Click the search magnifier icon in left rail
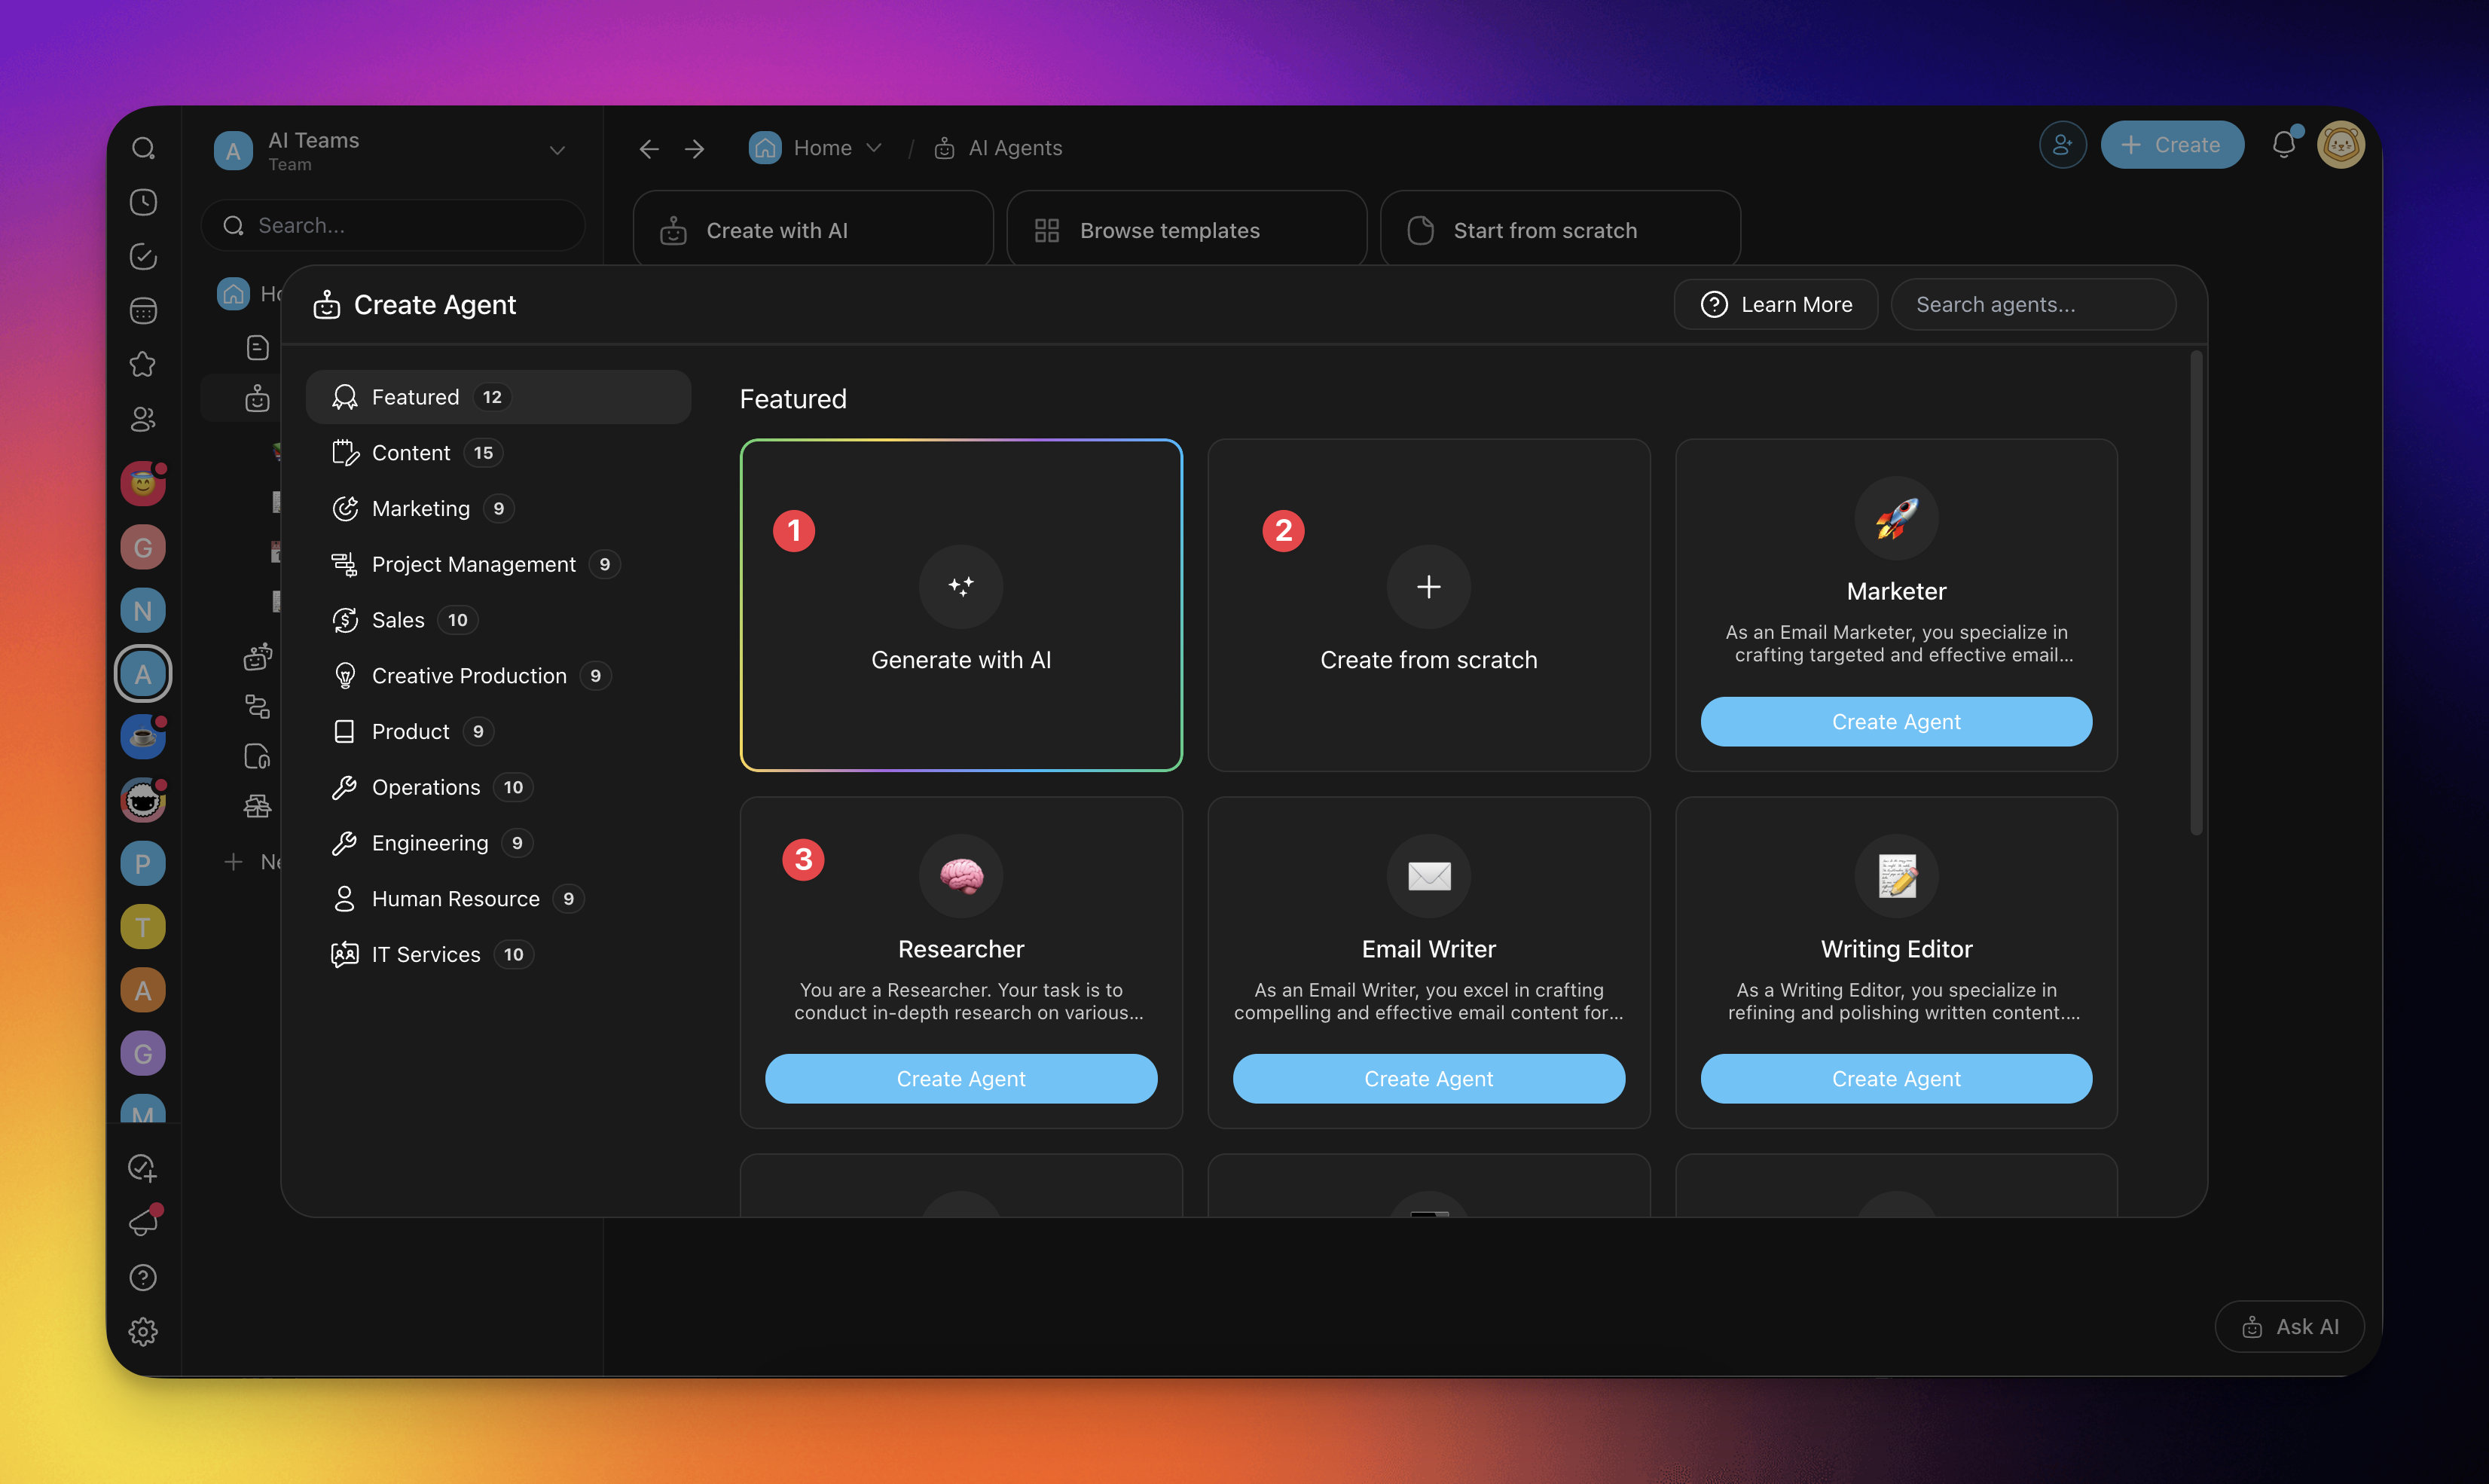The width and height of the screenshot is (2489, 1484). [x=143, y=148]
